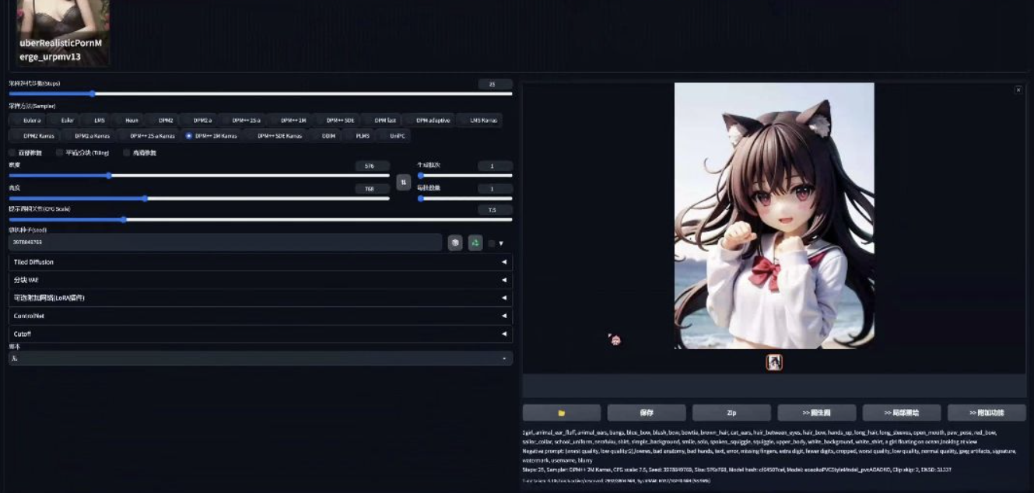
Task: Expand the ControlNet section
Action: click(260, 316)
